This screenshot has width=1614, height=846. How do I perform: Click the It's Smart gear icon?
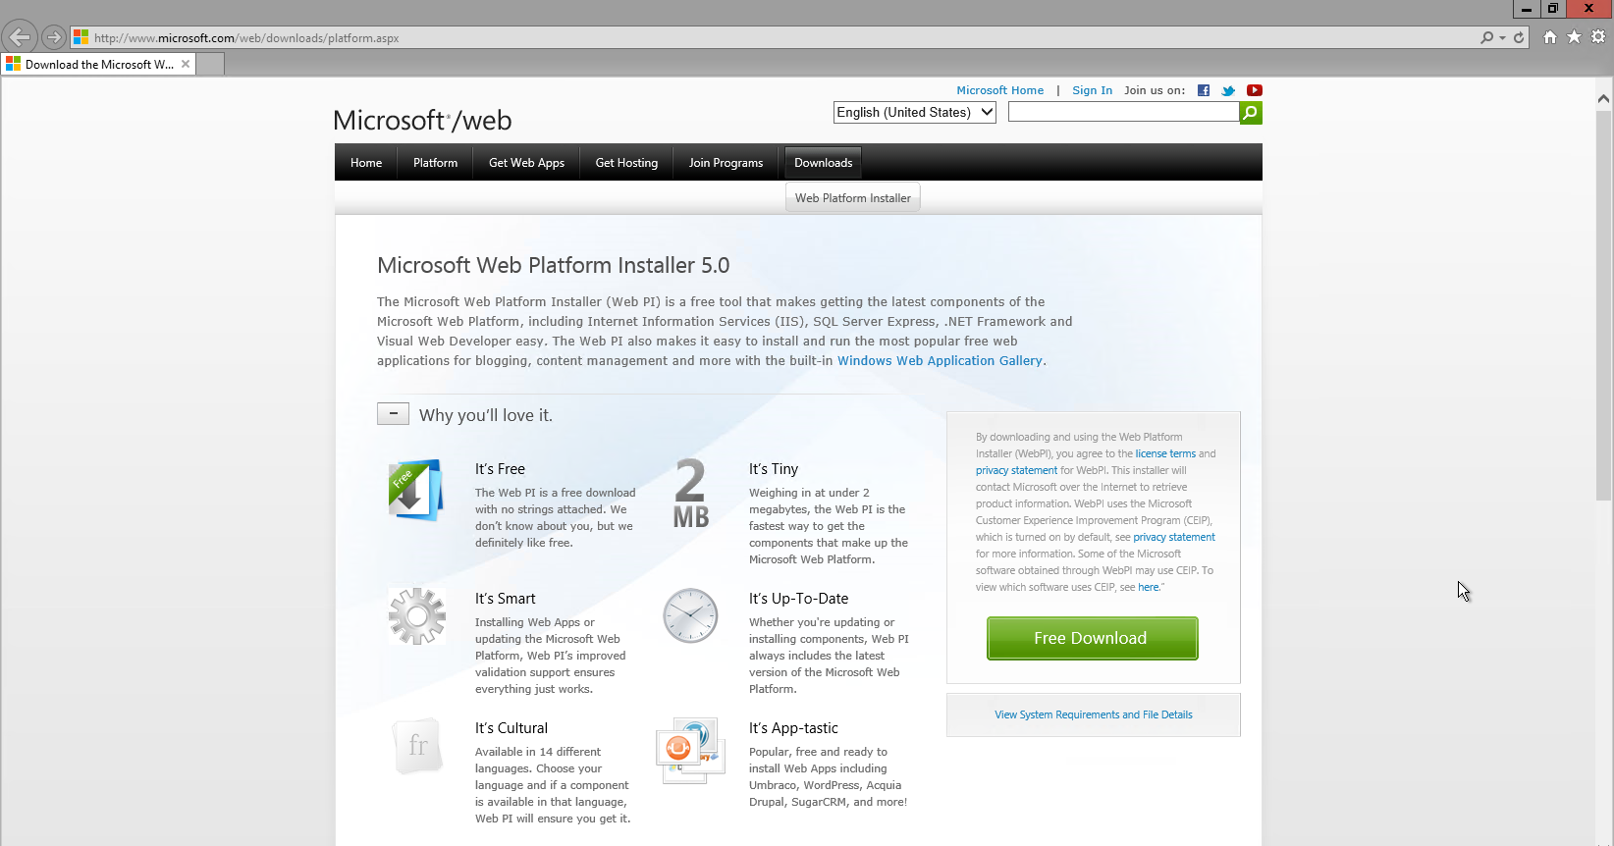pyautogui.click(x=417, y=615)
